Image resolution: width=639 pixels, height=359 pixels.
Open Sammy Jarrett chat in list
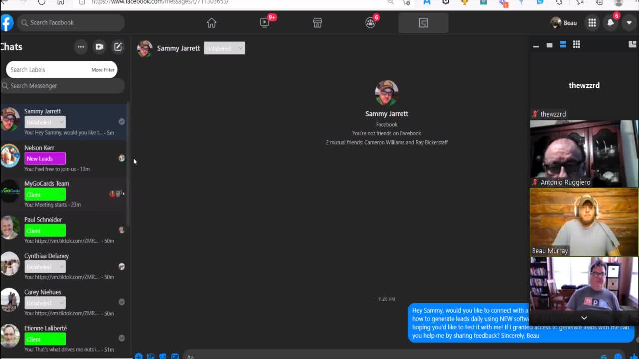coord(63,122)
